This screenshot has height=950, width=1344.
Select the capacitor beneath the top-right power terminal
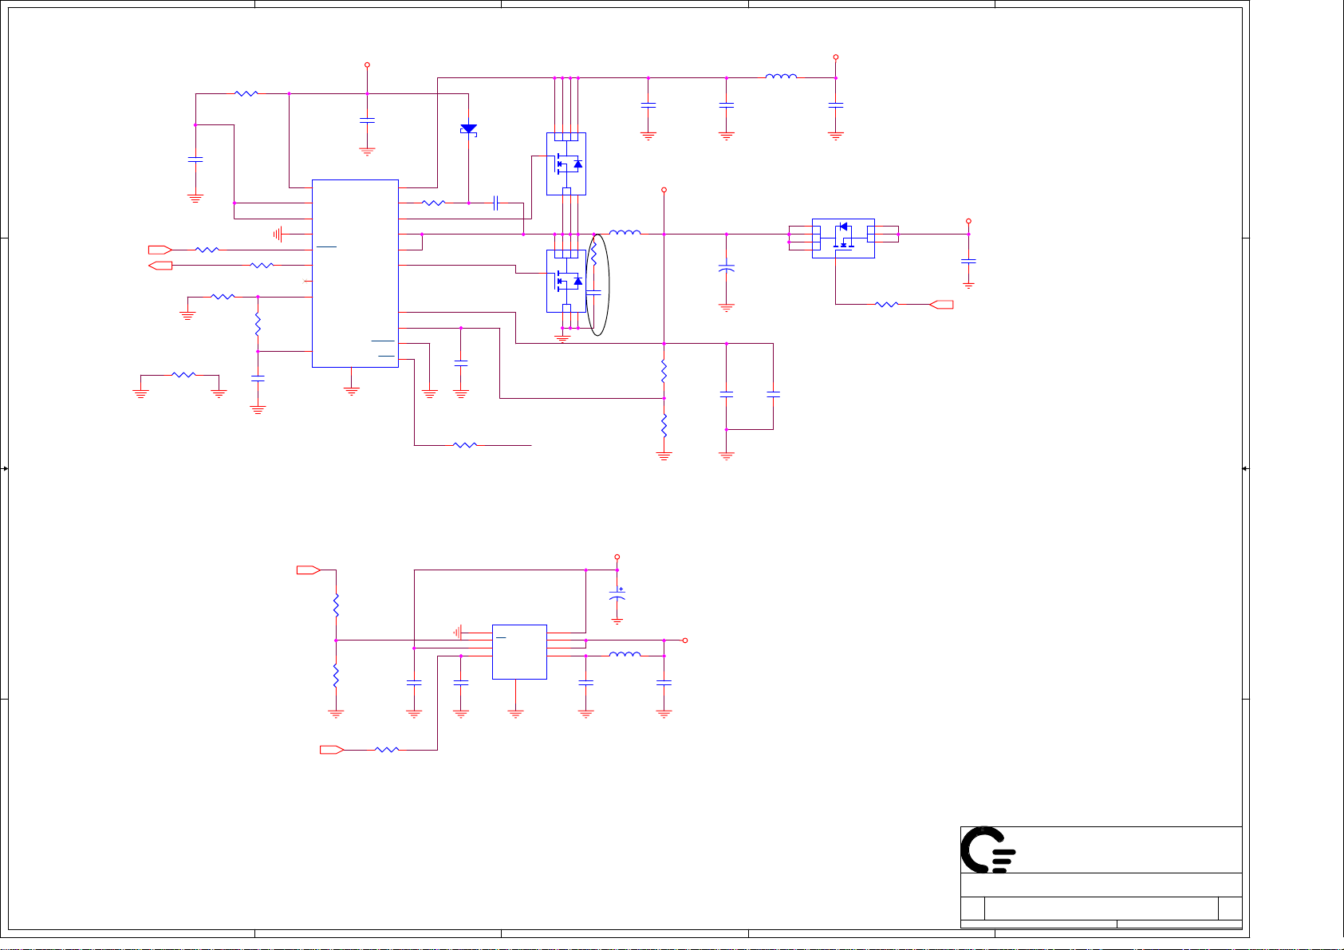click(x=835, y=104)
